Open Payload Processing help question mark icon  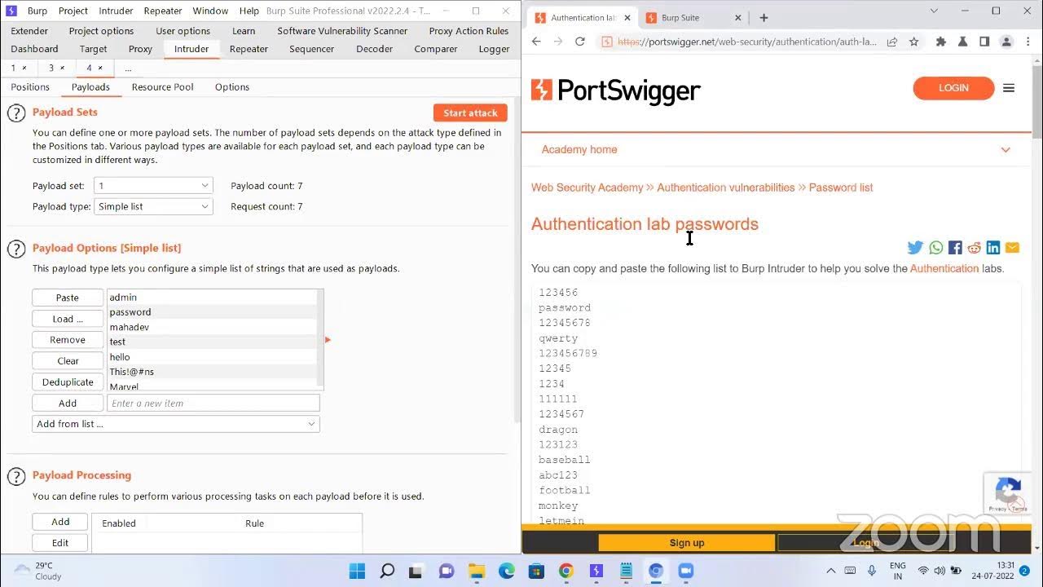point(16,476)
